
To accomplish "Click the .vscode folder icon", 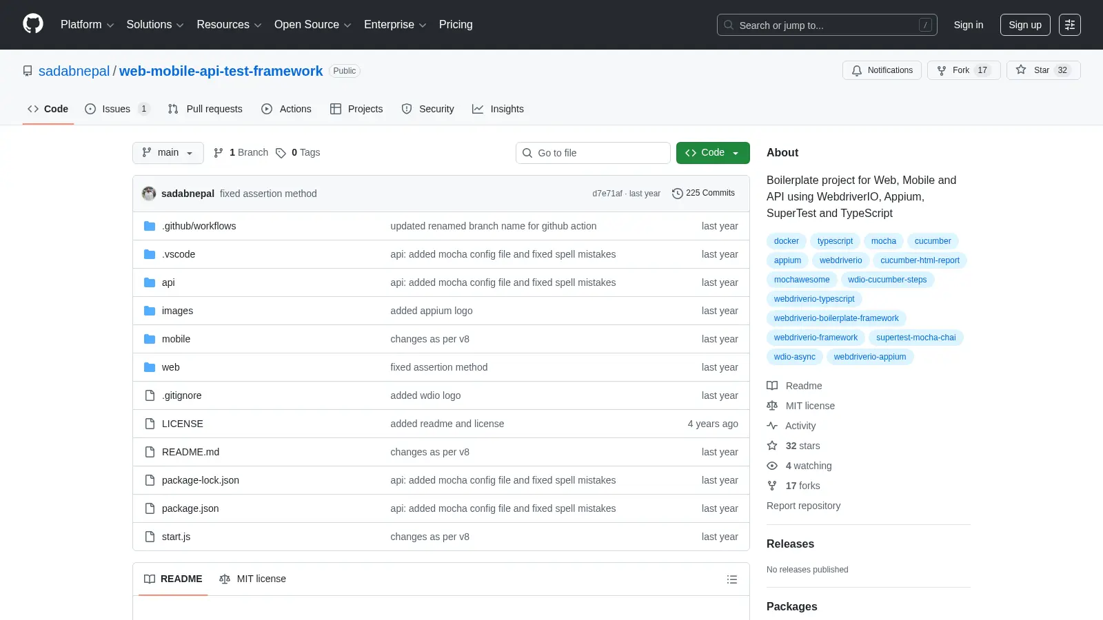I will [x=150, y=254].
